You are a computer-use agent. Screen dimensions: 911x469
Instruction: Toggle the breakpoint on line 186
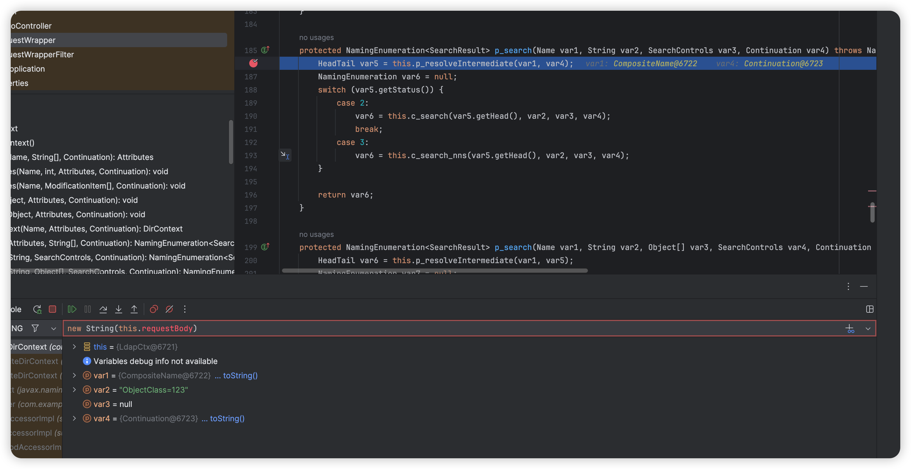coord(254,63)
